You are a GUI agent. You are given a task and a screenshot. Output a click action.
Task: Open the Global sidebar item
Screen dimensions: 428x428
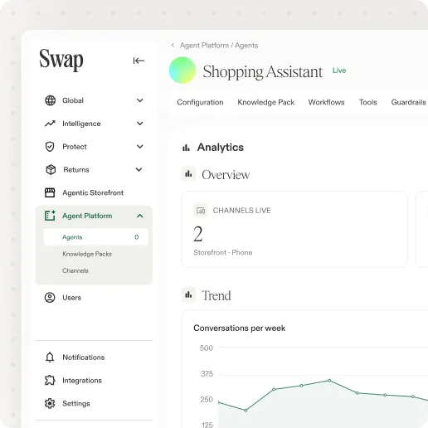[94, 100]
